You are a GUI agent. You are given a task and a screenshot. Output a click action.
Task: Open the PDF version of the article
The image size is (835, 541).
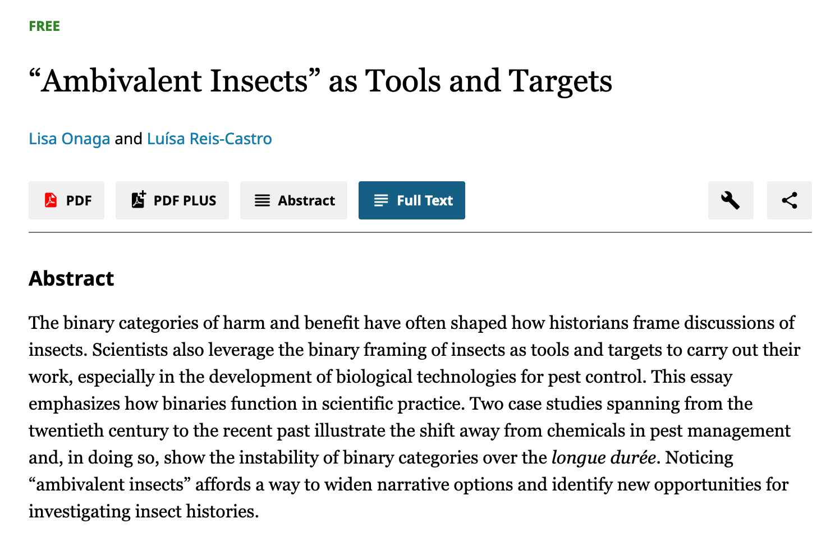pos(66,200)
